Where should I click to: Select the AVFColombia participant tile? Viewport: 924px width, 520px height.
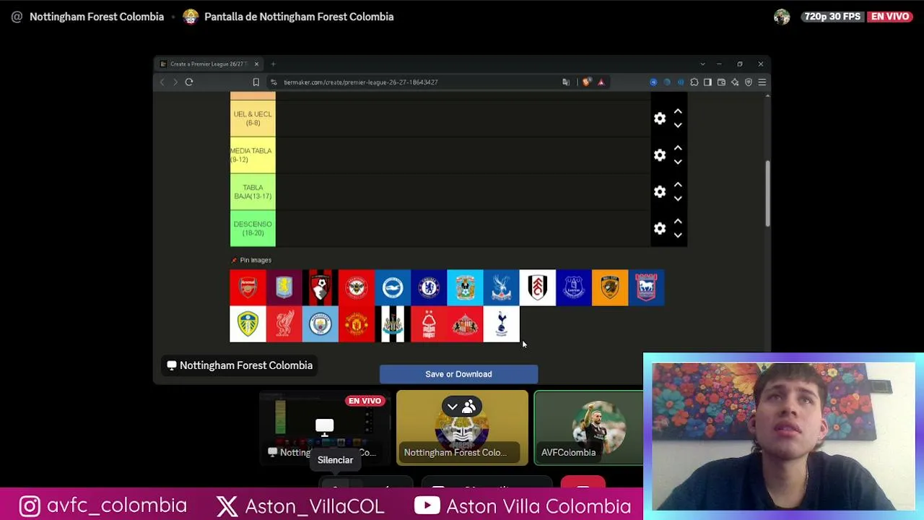[x=588, y=427]
